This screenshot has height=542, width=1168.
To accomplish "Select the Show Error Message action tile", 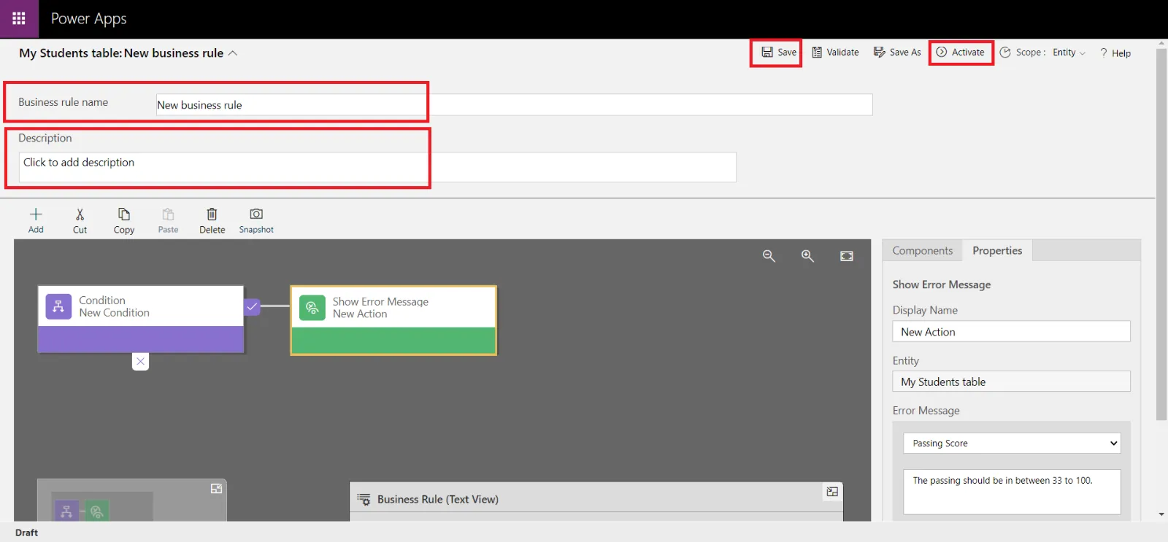I will click(393, 320).
